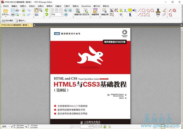Click the page number input field
183x129 pixels.
click(x=87, y=126)
